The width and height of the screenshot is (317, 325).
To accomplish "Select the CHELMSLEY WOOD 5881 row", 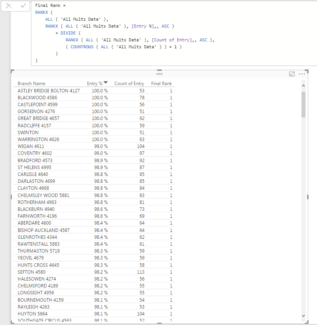I will tap(94, 195).
